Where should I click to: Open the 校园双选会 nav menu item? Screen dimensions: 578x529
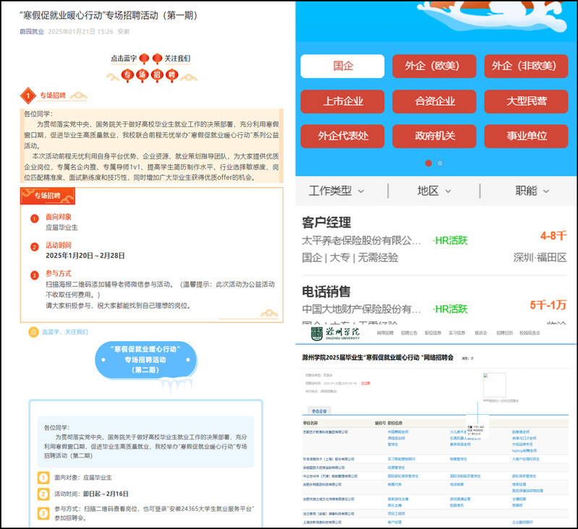pos(530,332)
